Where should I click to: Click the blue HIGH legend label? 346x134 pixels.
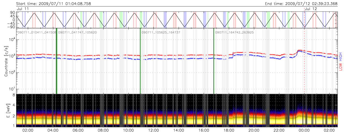(x=340, y=56)
